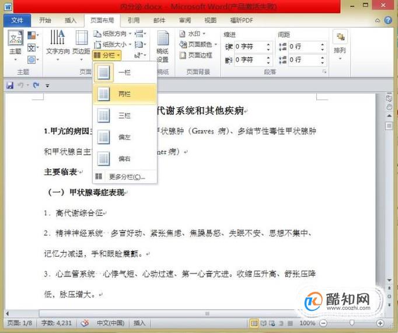Switch to Web Layout view
Viewport: 398px width, 333px height.
(272, 323)
